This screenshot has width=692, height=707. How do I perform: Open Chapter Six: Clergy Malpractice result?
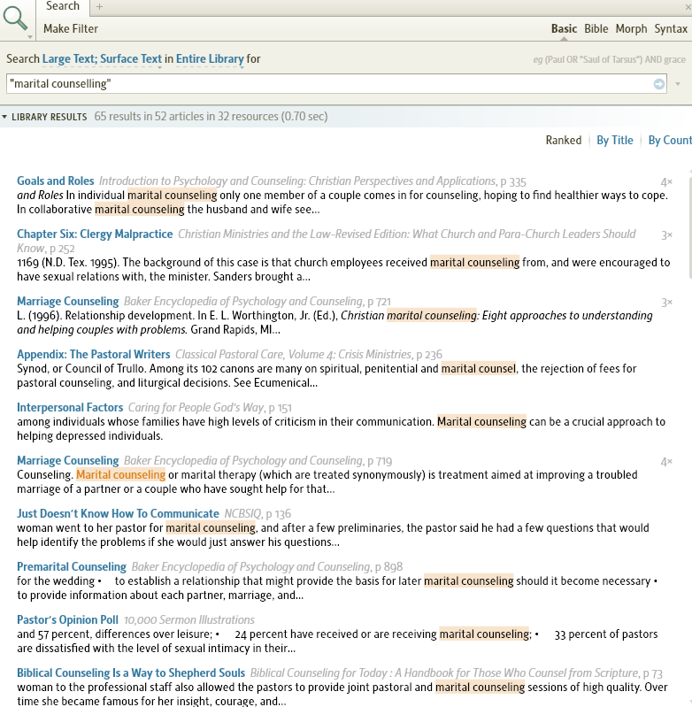(95, 234)
